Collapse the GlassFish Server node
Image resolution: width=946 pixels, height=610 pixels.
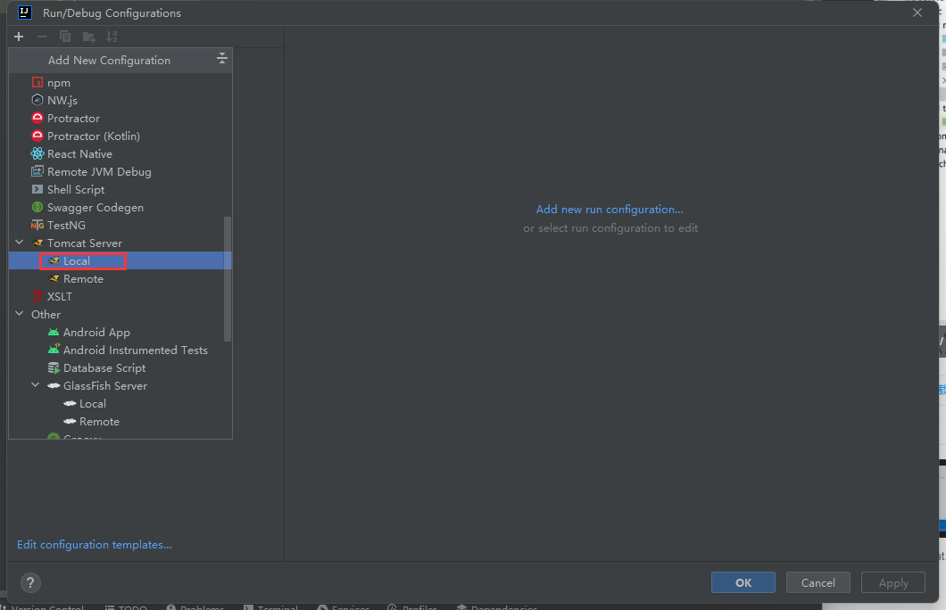tap(36, 385)
